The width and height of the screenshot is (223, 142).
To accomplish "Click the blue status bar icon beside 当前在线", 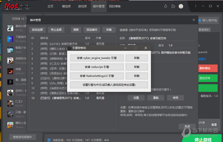I will pos(49,140).
